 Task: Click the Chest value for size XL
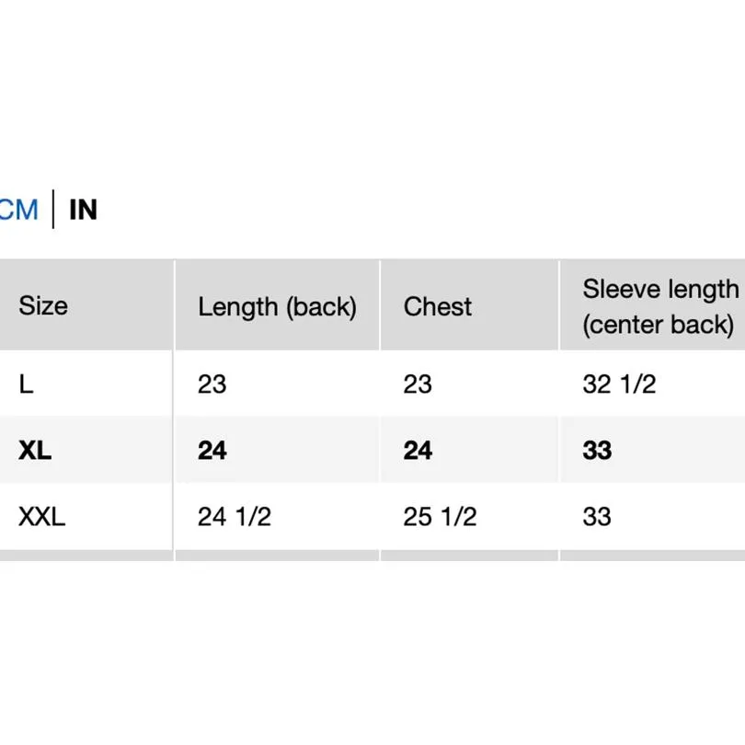[418, 450]
